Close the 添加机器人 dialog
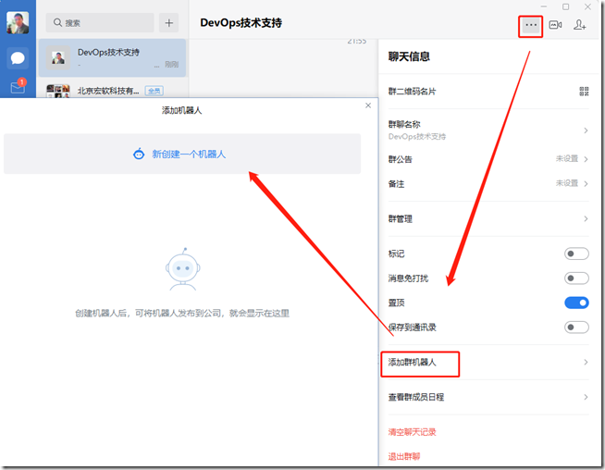Screen dimensions: 605x470 [368, 105]
